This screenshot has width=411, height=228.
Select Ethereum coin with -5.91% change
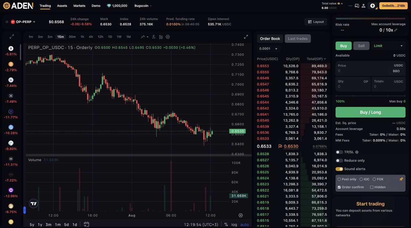11,48
